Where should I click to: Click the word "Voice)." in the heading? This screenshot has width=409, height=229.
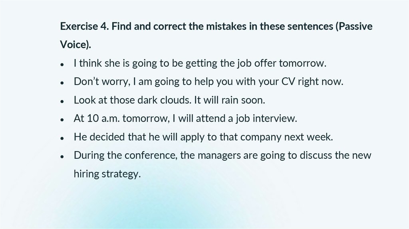point(75,45)
